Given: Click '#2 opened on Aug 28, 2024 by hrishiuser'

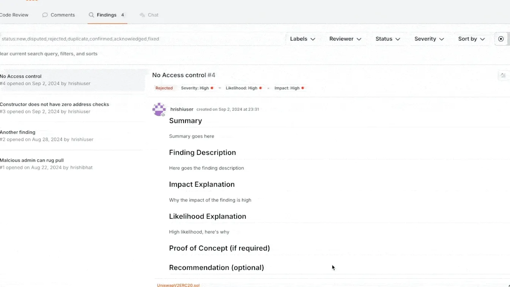Looking at the screenshot, I should pyautogui.click(x=47, y=140).
